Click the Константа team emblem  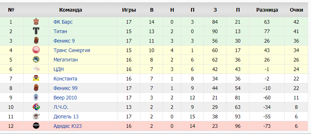36,79
